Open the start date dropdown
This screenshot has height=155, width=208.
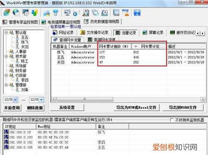(x=15, y=99)
